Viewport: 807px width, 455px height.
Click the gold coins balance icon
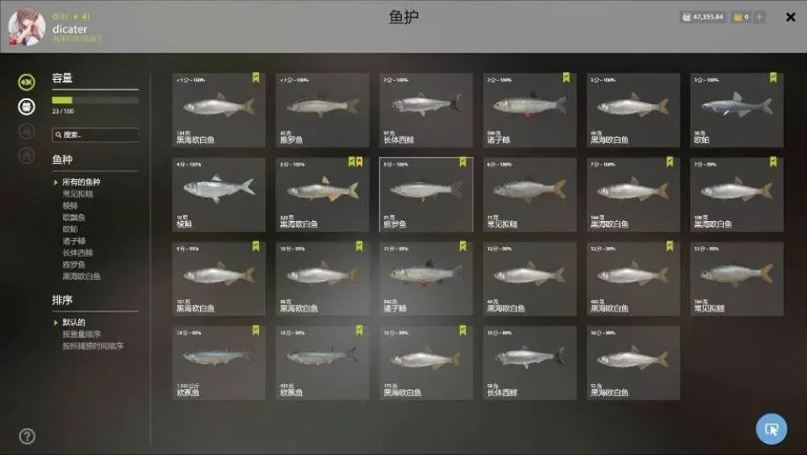pos(738,17)
